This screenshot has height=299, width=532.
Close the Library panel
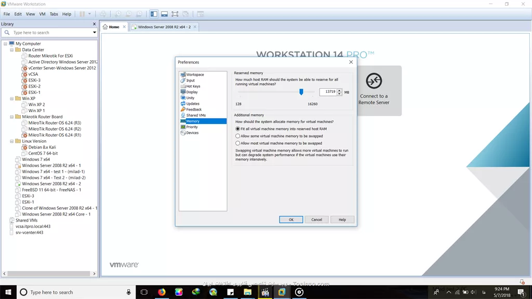[x=95, y=24]
